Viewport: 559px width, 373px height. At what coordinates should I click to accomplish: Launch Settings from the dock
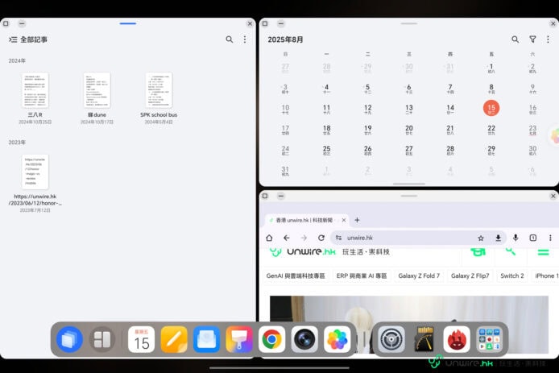[x=391, y=340]
